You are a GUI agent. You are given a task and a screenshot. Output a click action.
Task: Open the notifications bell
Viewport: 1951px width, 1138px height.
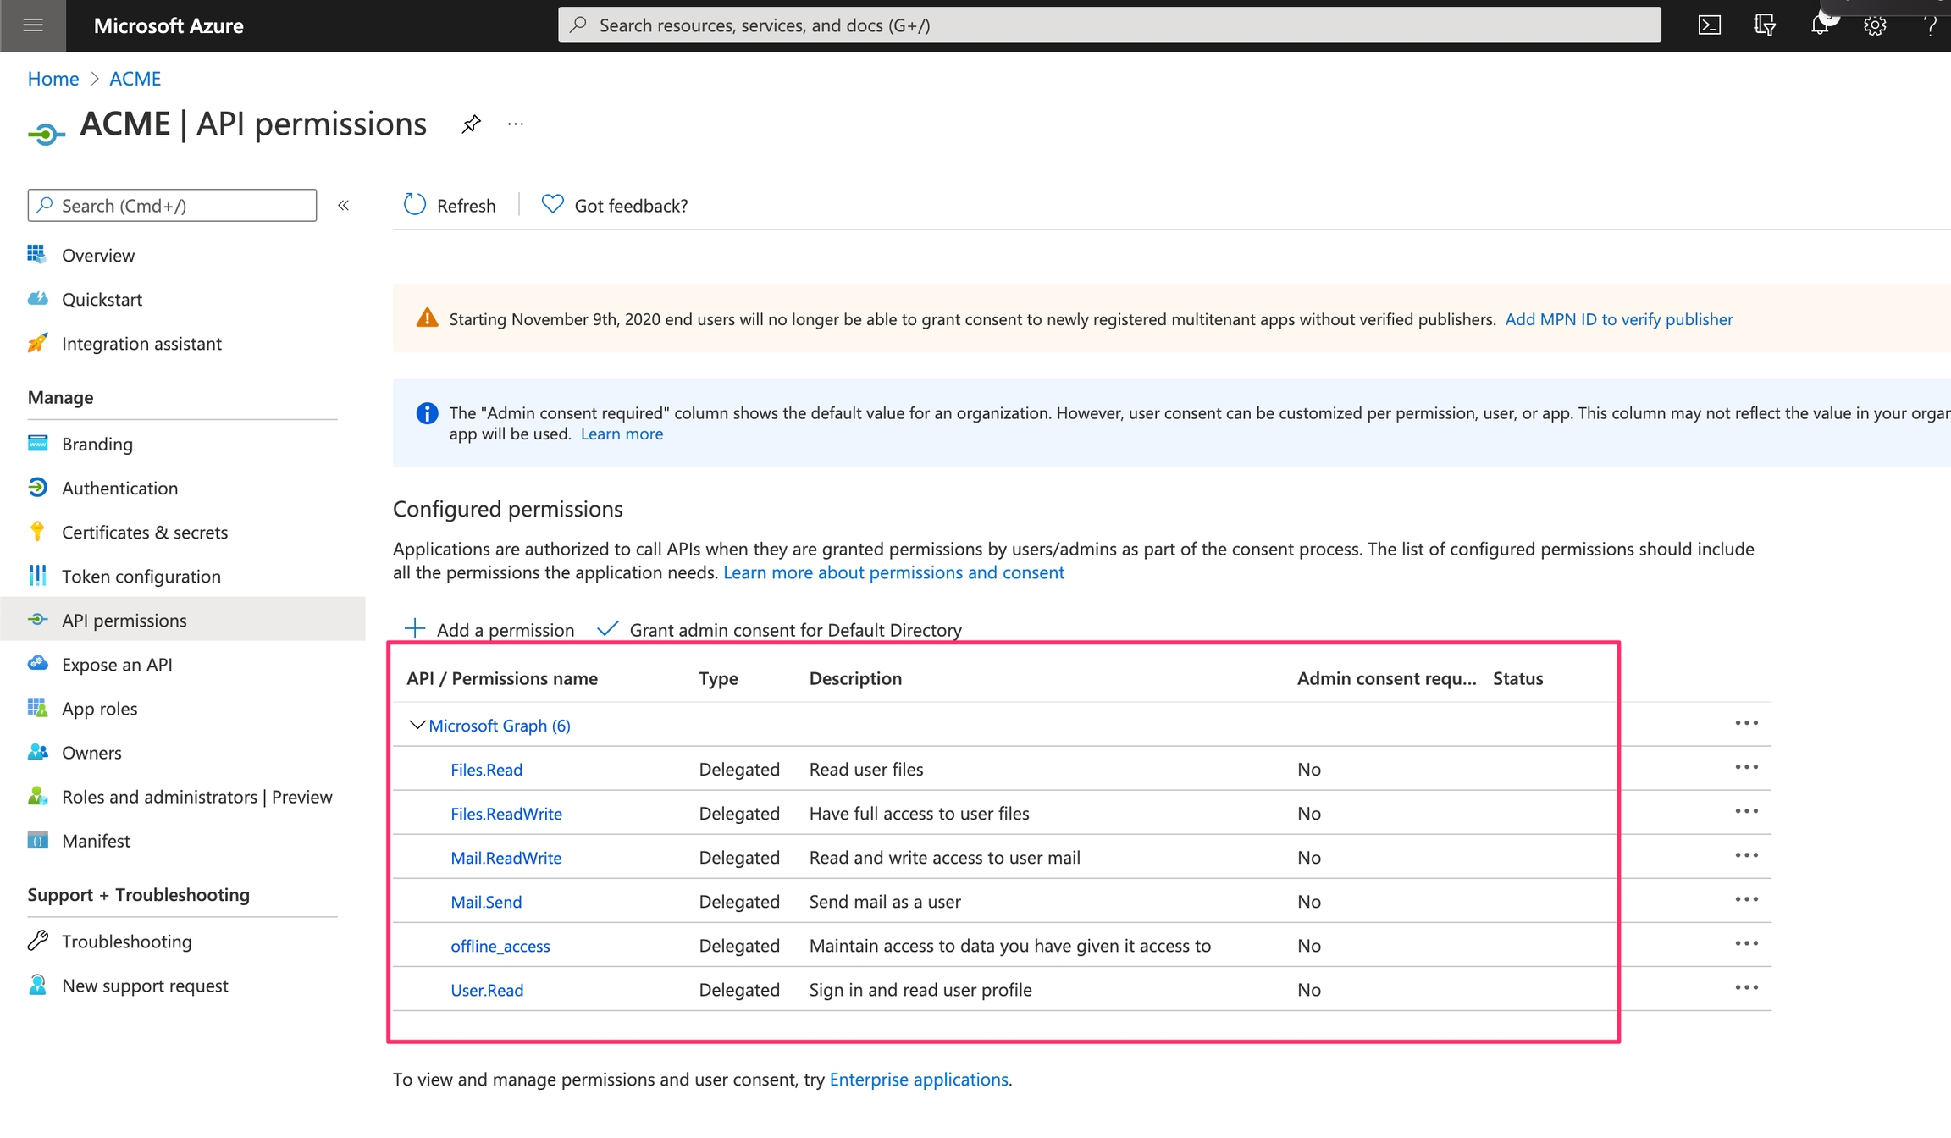[x=1820, y=25]
